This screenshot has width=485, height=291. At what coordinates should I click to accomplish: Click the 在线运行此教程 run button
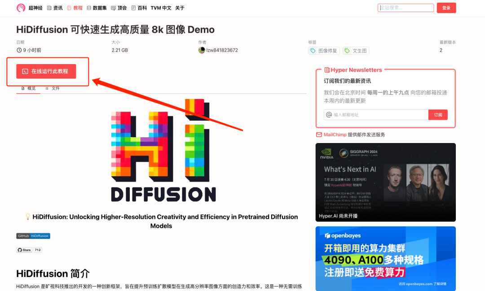[46, 71]
